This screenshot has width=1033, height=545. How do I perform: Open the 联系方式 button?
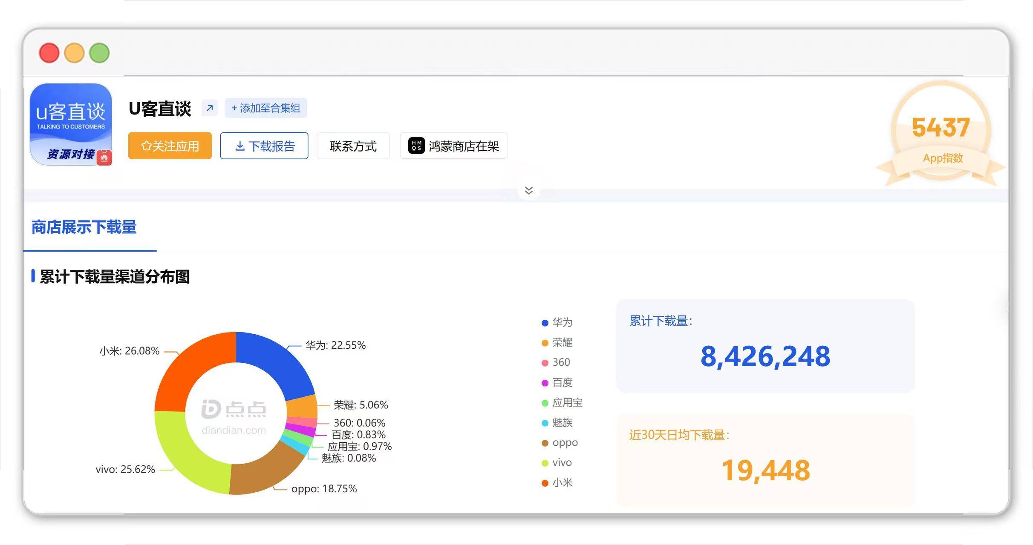click(353, 146)
